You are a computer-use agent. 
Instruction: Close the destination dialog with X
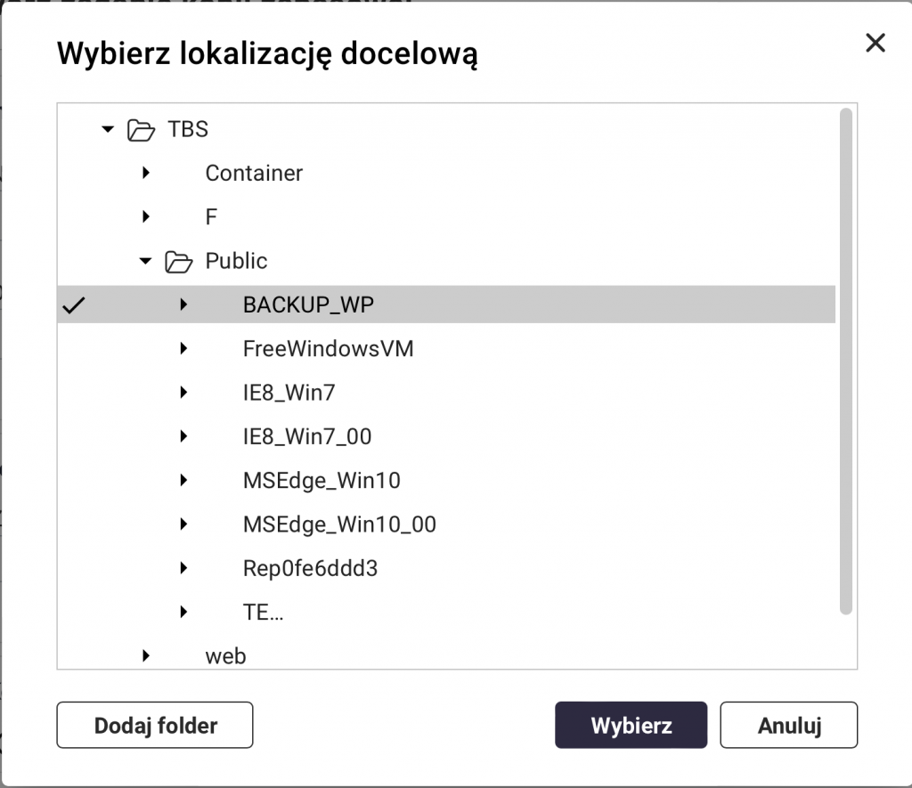[x=875, y=43]
